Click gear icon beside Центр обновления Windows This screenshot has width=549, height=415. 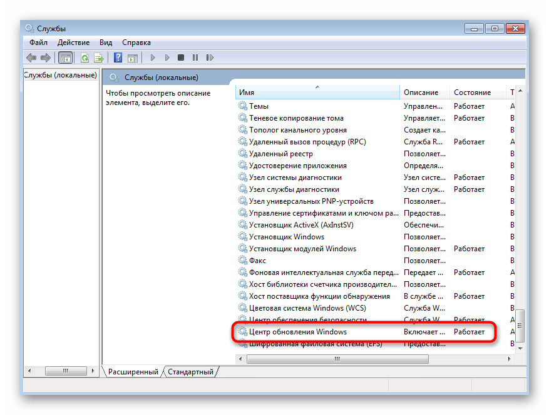pyautogui.click(x=243, y=331)
